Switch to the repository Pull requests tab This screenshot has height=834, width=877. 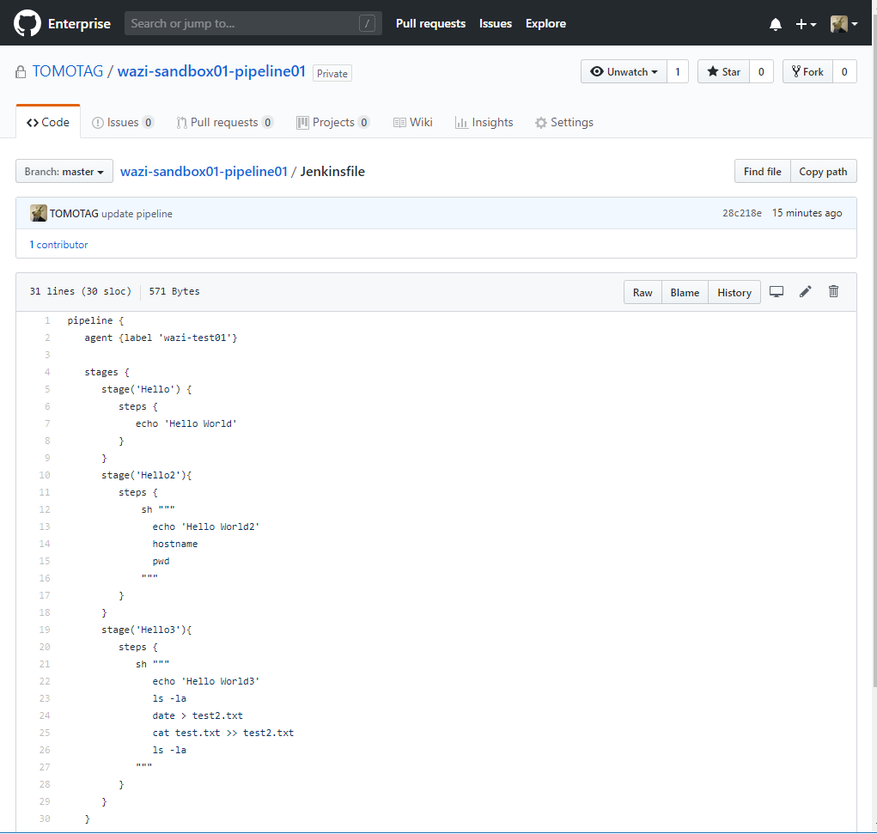coord(225,122)
